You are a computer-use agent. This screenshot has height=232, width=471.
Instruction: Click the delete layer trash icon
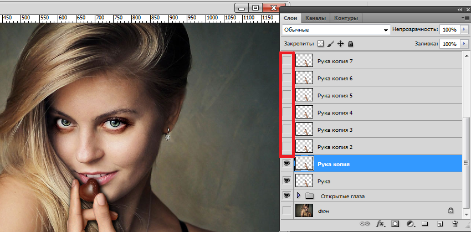(455, 224)
